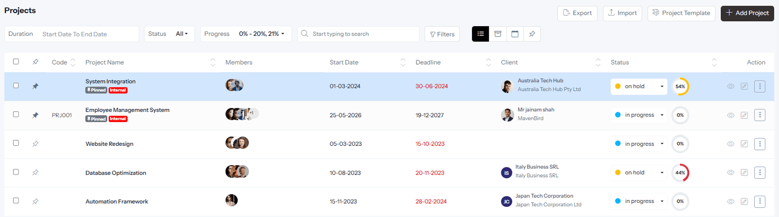The height and width of the screenshot is (217, 779).
Task: Change Website Redesign status dropdown
Action: tap(639, 144)
